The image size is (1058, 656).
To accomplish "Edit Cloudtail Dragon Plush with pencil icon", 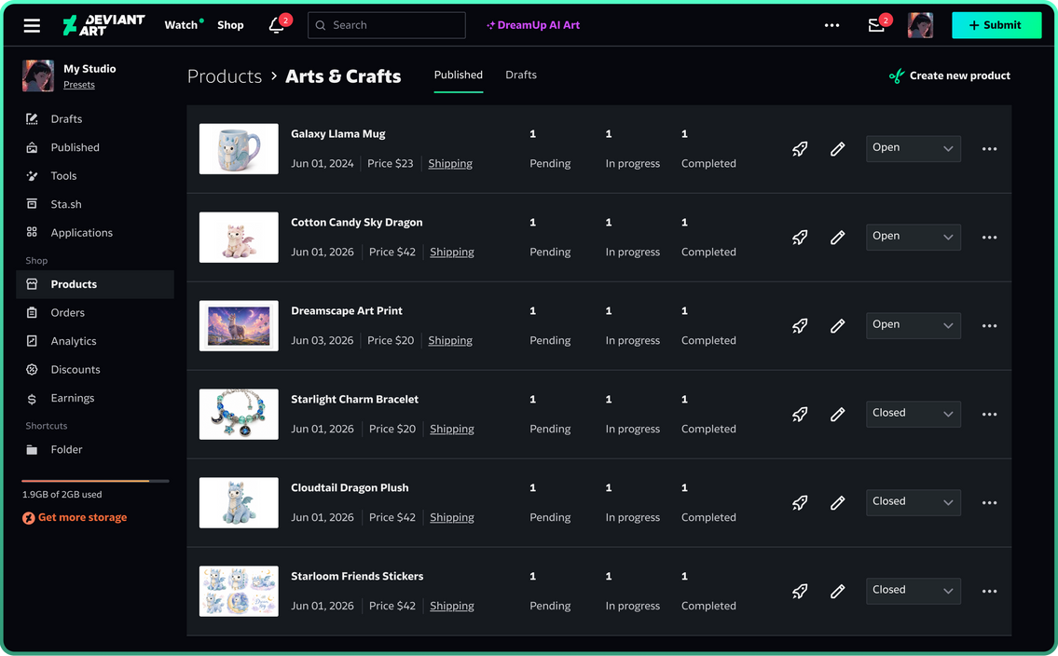I will [837, 502].
